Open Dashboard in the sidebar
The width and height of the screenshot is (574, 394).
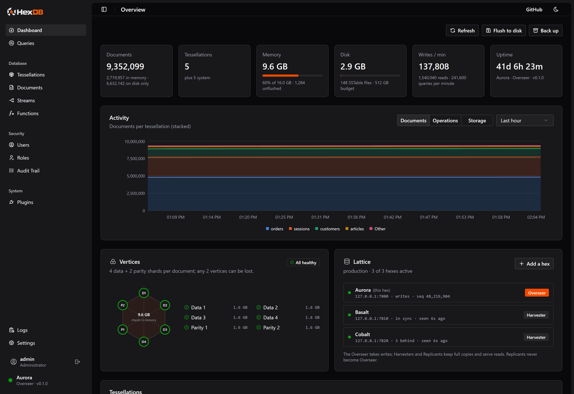pos(46,30)
